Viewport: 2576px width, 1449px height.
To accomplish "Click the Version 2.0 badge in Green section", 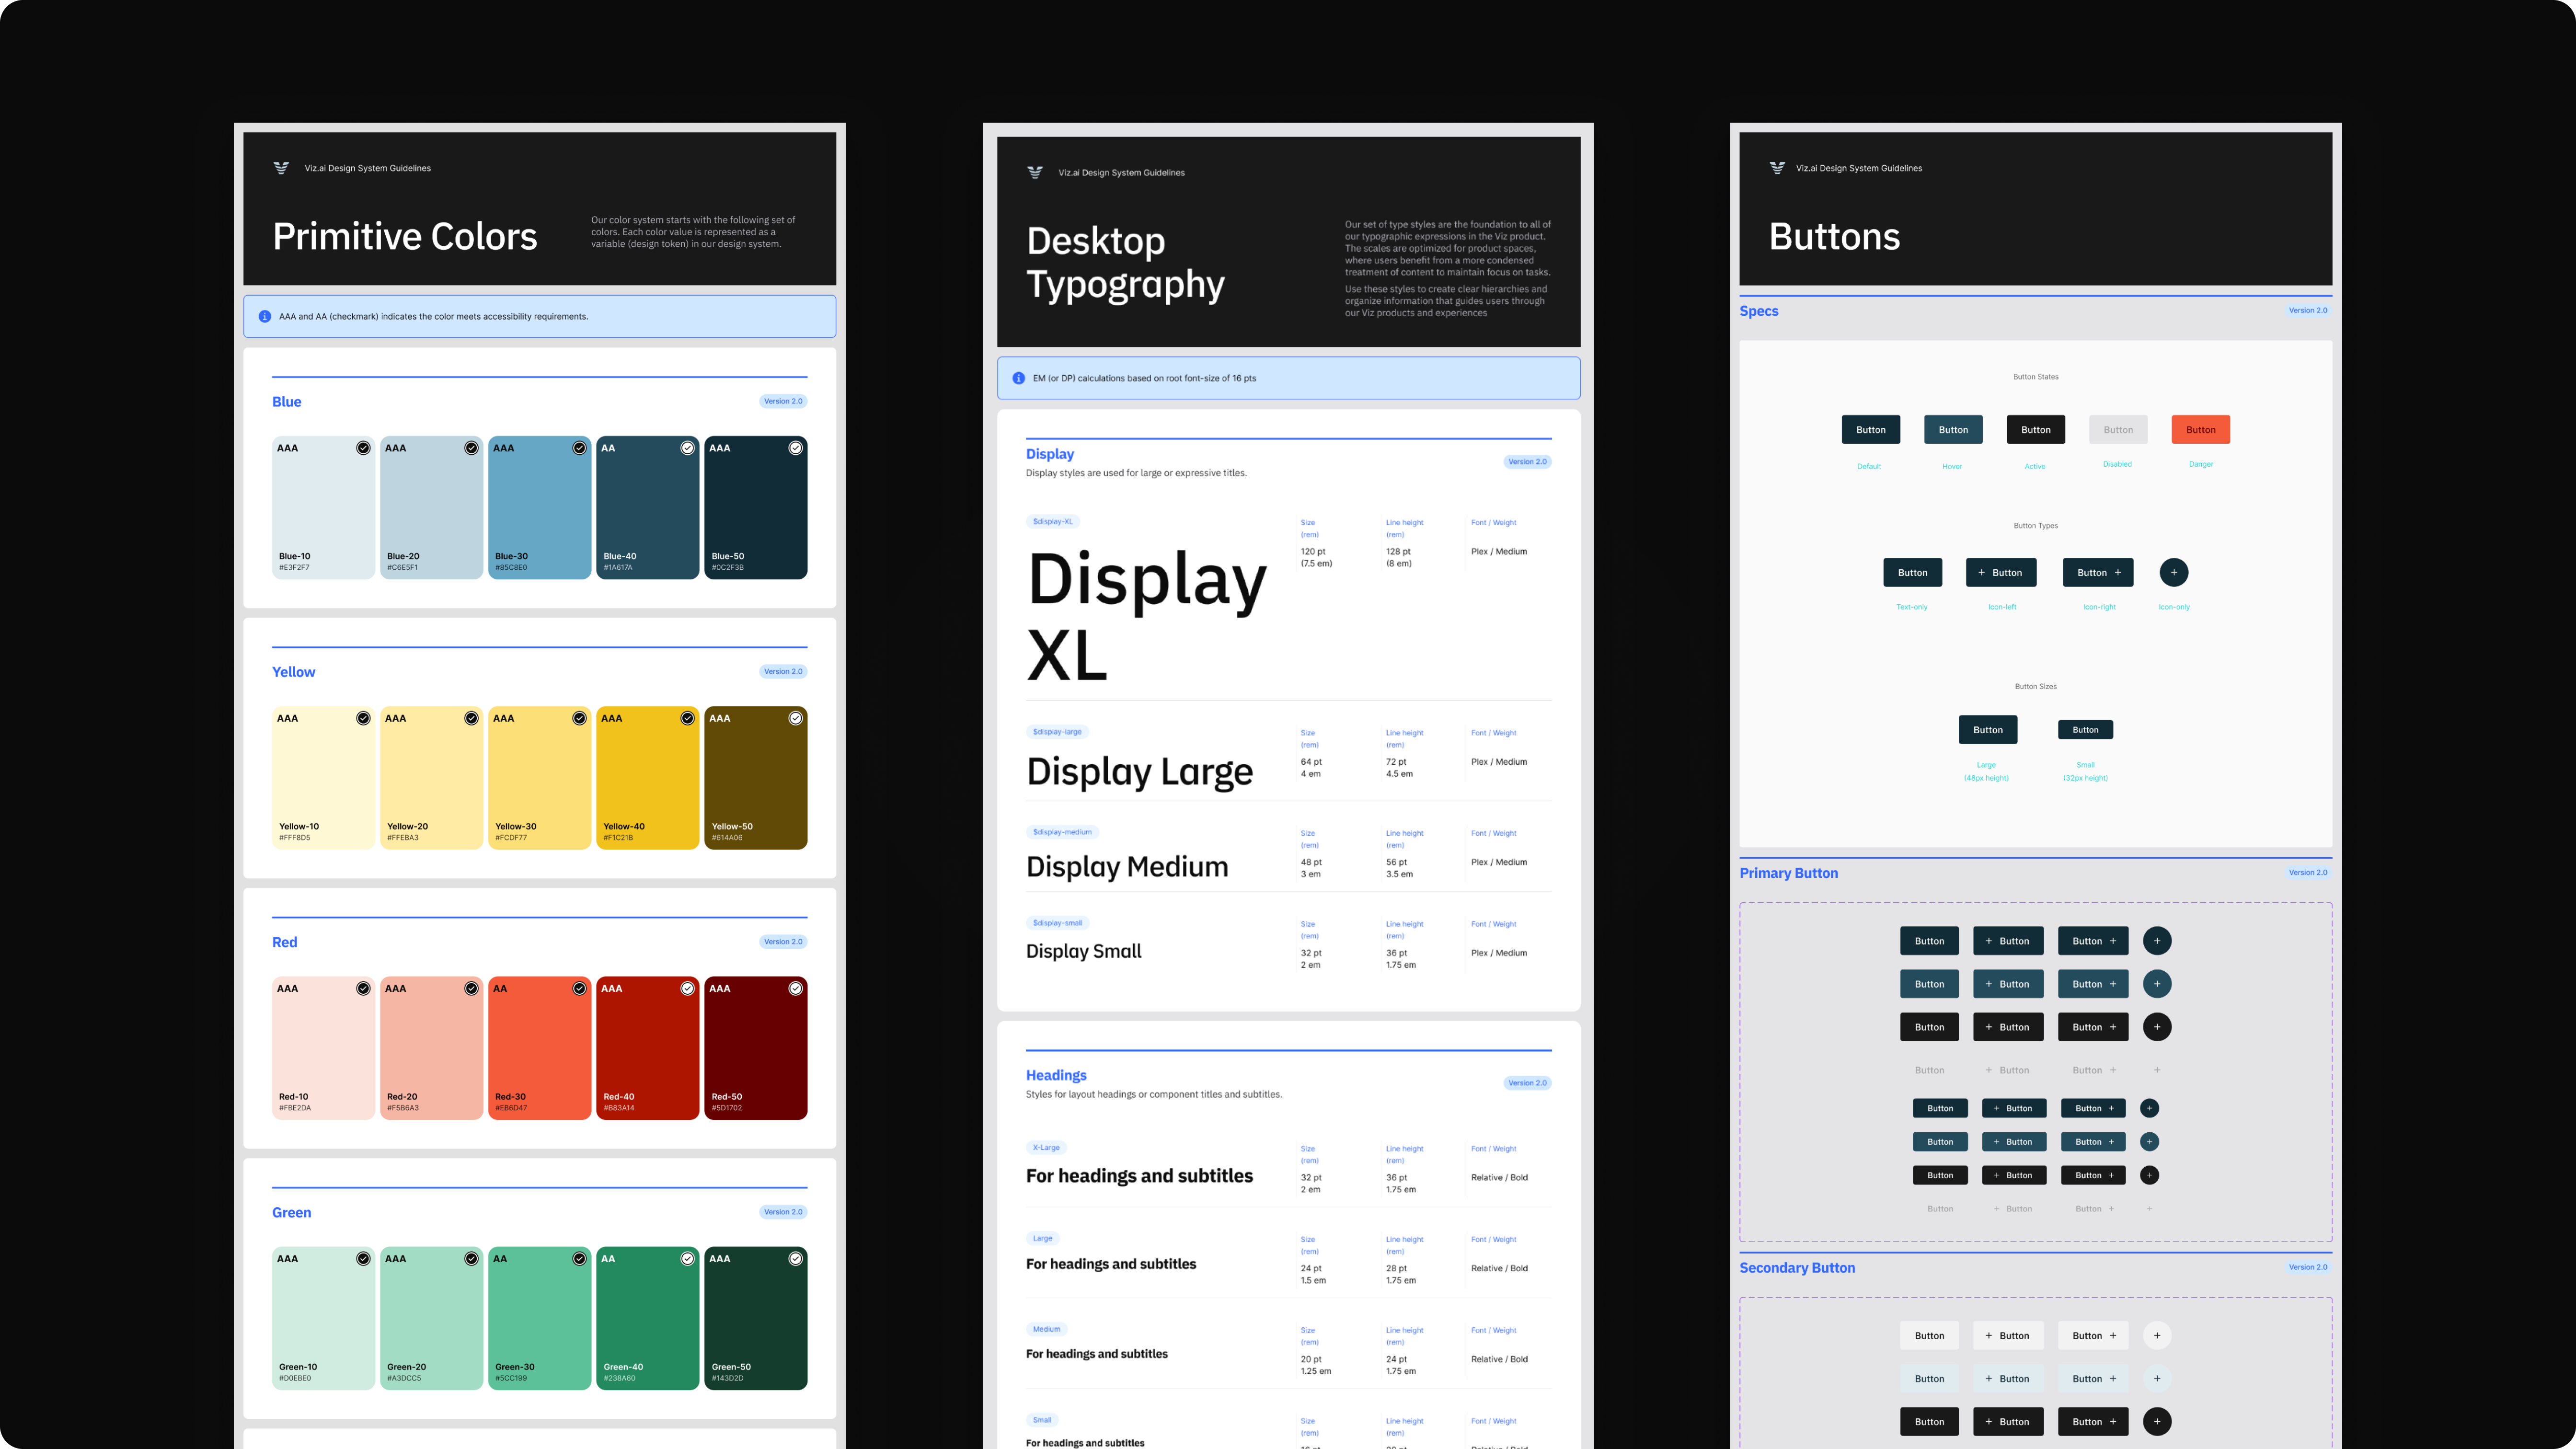I will click(783, 1211).
